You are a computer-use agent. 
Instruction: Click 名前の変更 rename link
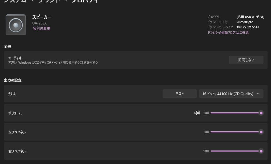click(42, 28)
